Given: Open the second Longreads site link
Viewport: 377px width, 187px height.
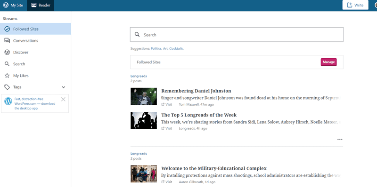Looking at the screenshot, I should pos(139,154).
